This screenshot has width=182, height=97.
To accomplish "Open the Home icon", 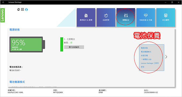I will [18, 10].
